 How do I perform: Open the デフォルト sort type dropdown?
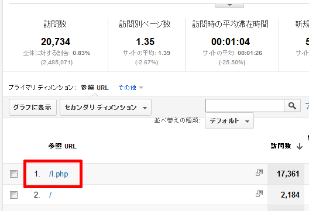point(229,120)
